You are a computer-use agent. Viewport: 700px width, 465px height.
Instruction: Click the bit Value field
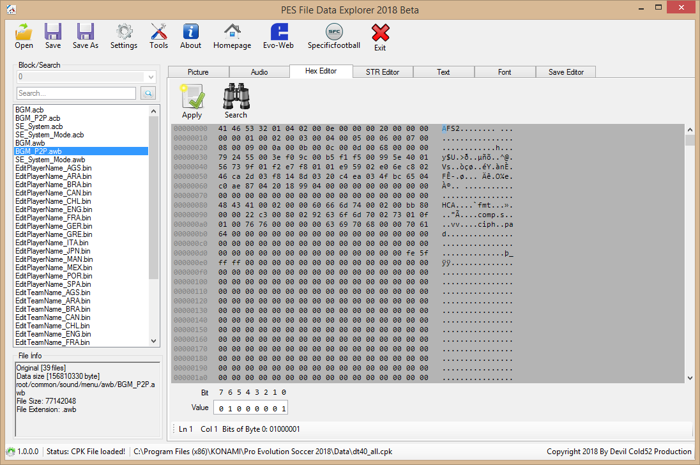(251, 408)
